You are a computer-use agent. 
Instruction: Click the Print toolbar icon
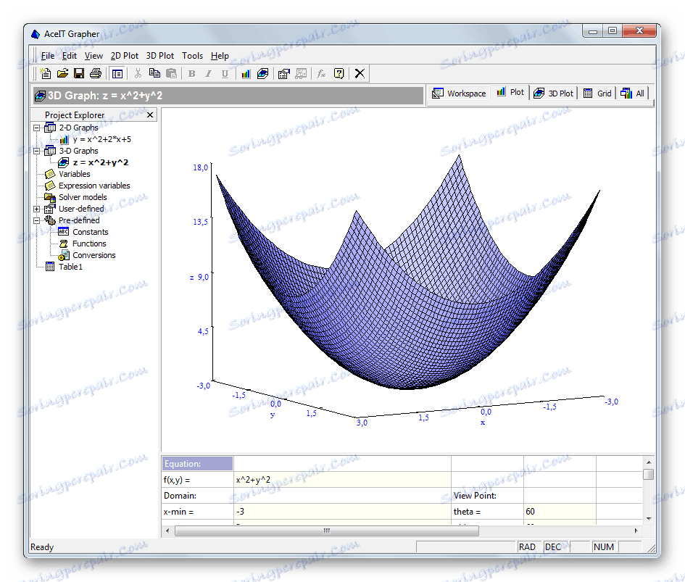95,73
